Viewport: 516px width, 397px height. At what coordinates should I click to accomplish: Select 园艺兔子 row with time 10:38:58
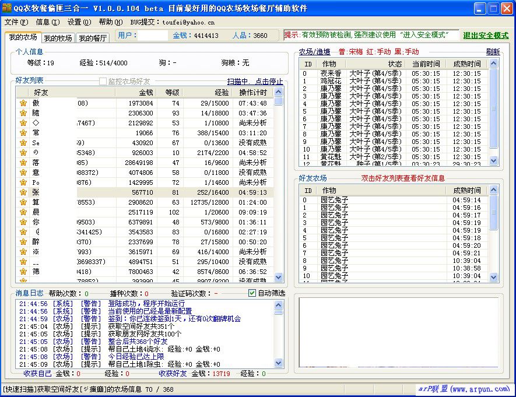tap(394, 268)
